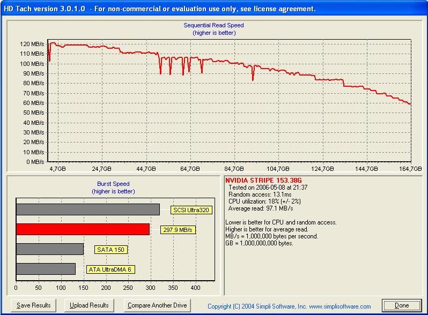Viewport: 428px width, 315px height.
Task: Click the gray SATA 150 bar
Action: coord(50,249)
